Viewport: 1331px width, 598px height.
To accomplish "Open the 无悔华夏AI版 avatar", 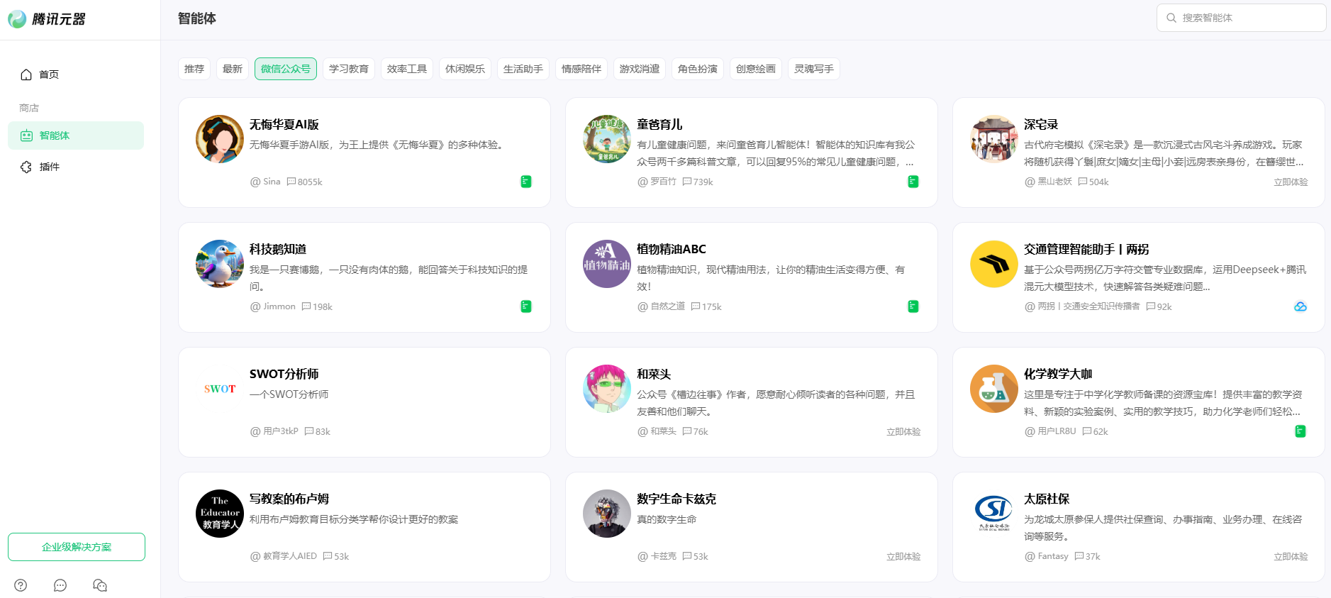I will 220,139.
